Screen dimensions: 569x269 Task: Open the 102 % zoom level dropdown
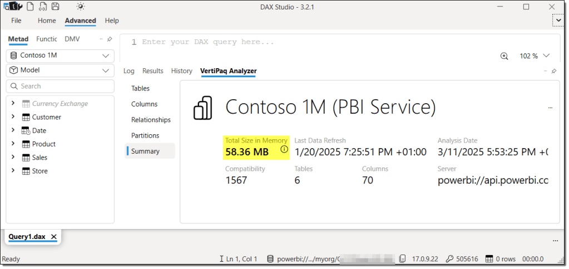546,56
